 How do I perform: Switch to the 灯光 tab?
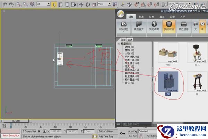coord(151,17)
